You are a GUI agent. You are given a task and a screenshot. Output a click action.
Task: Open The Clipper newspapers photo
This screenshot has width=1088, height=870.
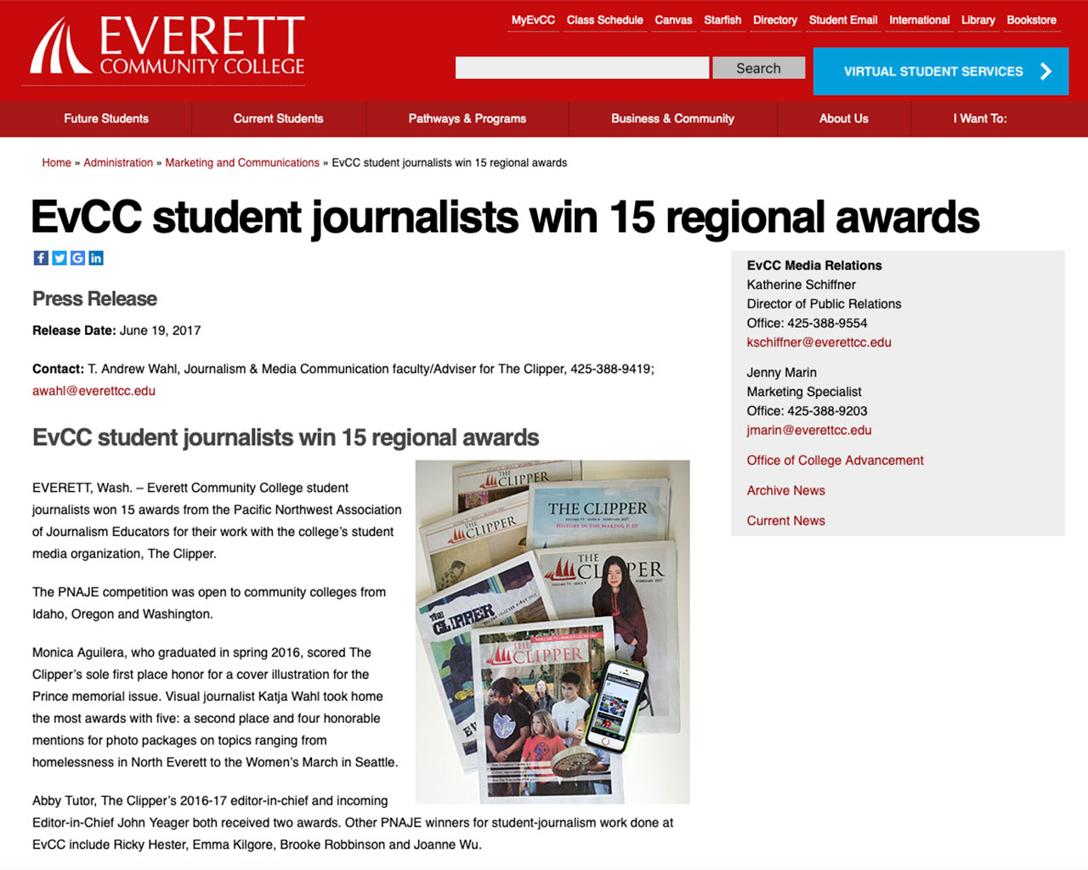point(552,631)
